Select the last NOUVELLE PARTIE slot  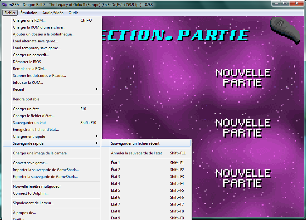[243, 178]
